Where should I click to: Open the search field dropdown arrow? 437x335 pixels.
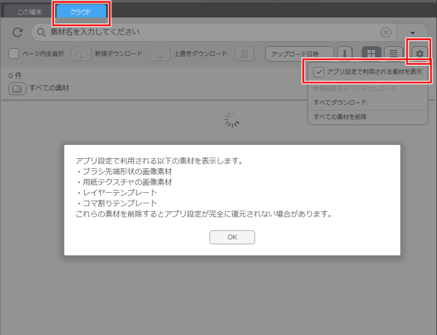point(413,32)
